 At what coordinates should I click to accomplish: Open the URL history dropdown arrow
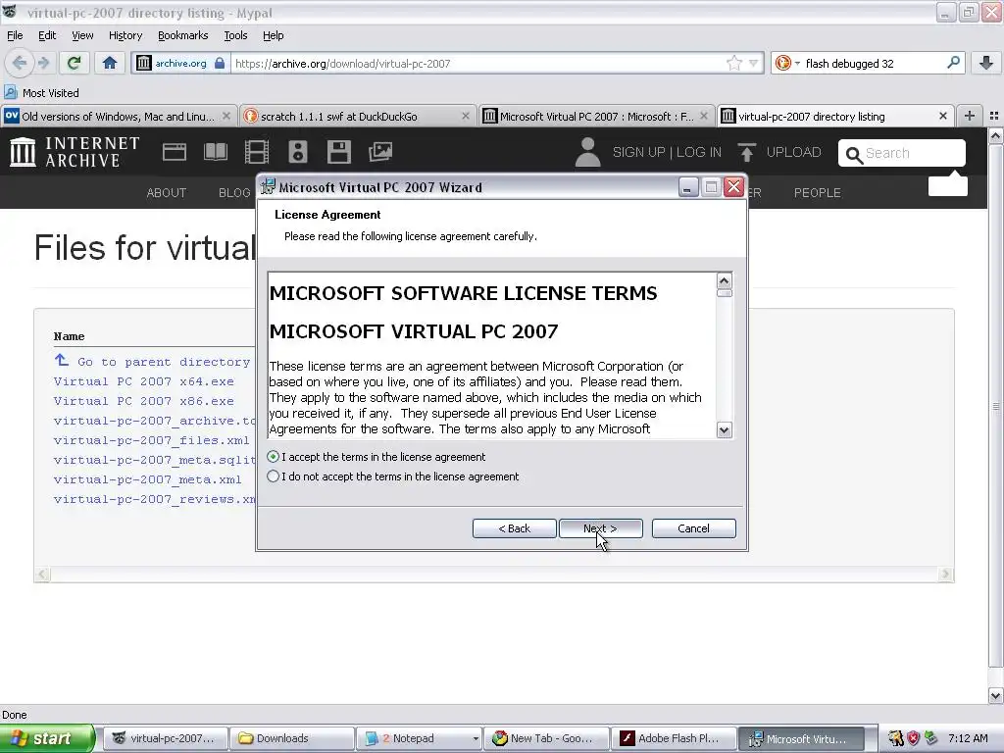coord(754,63)
